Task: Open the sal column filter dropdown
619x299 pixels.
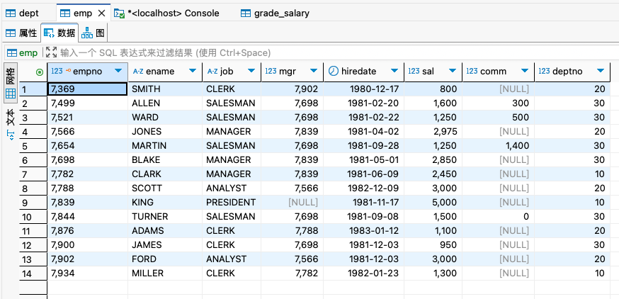Action: click(452, 71)
